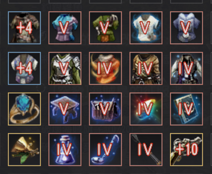Select the green tunic with orange pouch
Image resolution: width=212 pixels, height=174 pixels.
105,28
